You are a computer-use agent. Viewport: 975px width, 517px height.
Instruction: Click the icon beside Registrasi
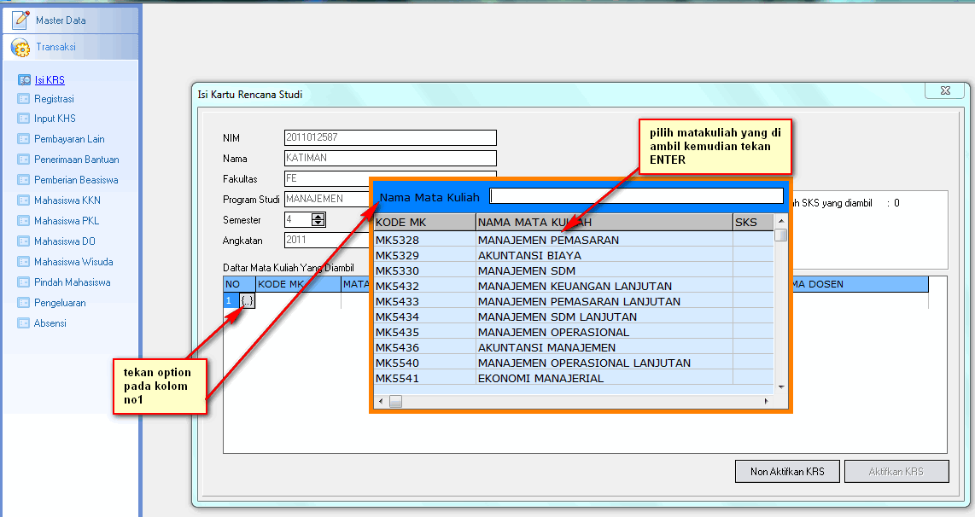[x=24, y=99]
